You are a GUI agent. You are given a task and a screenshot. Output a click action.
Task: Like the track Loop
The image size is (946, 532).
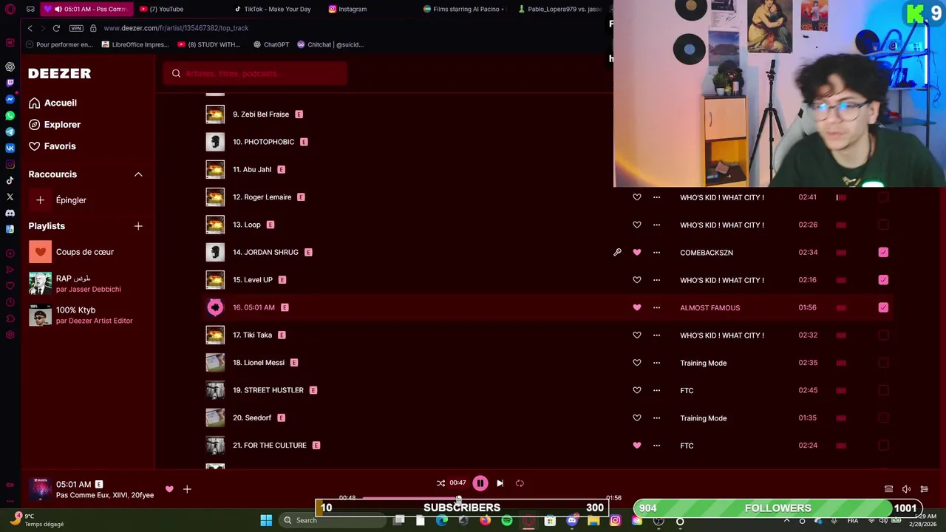coord(637,225)
